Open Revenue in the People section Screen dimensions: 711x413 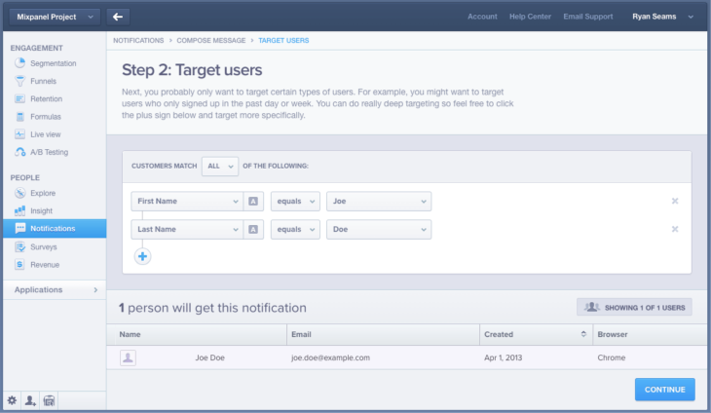coord(45,265)
